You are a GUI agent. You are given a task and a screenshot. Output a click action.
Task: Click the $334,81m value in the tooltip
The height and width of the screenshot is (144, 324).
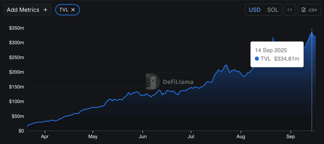286,59
